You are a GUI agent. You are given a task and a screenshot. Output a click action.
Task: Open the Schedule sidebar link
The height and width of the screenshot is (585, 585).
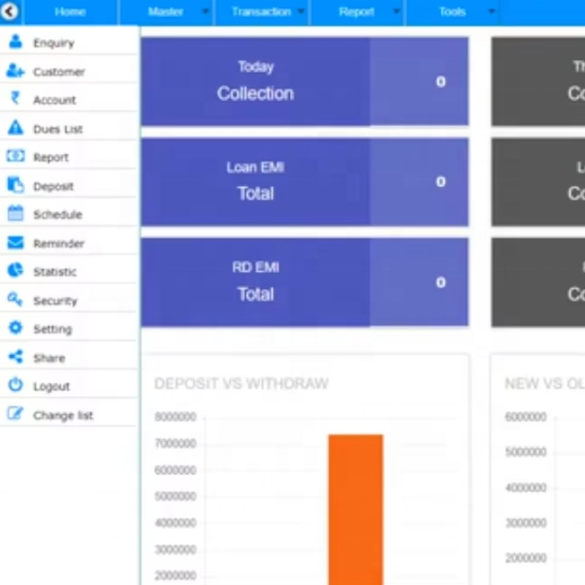[57, 215]
